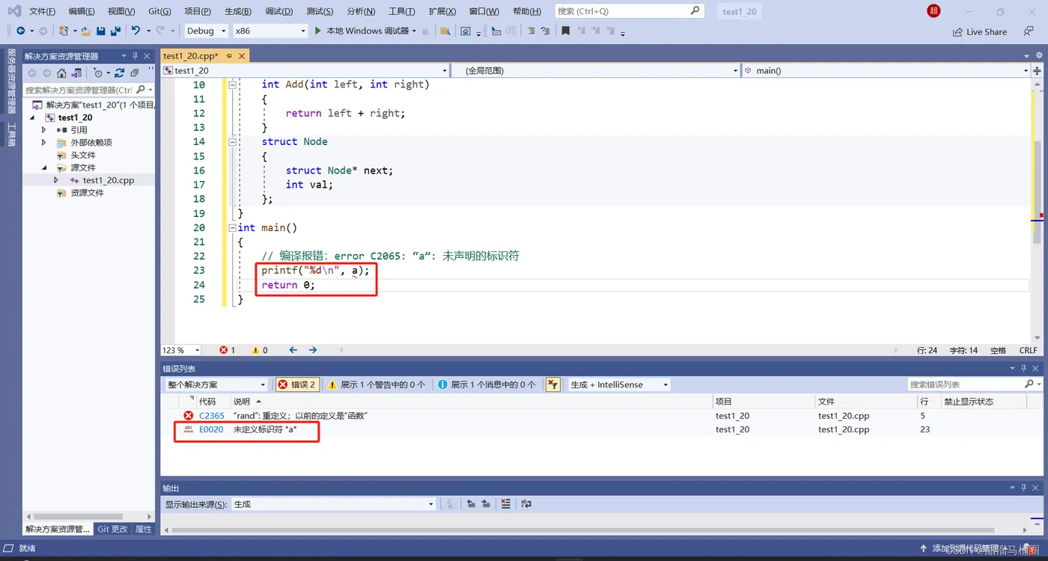Screen dimensions: 1048x561
Task: Click the go to previous message output icon
Action: pyautogui.click(x=471, y=504)
